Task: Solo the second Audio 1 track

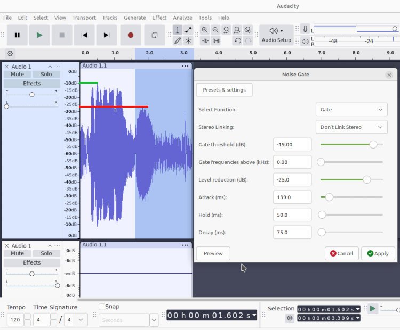Action: [46, 253]
